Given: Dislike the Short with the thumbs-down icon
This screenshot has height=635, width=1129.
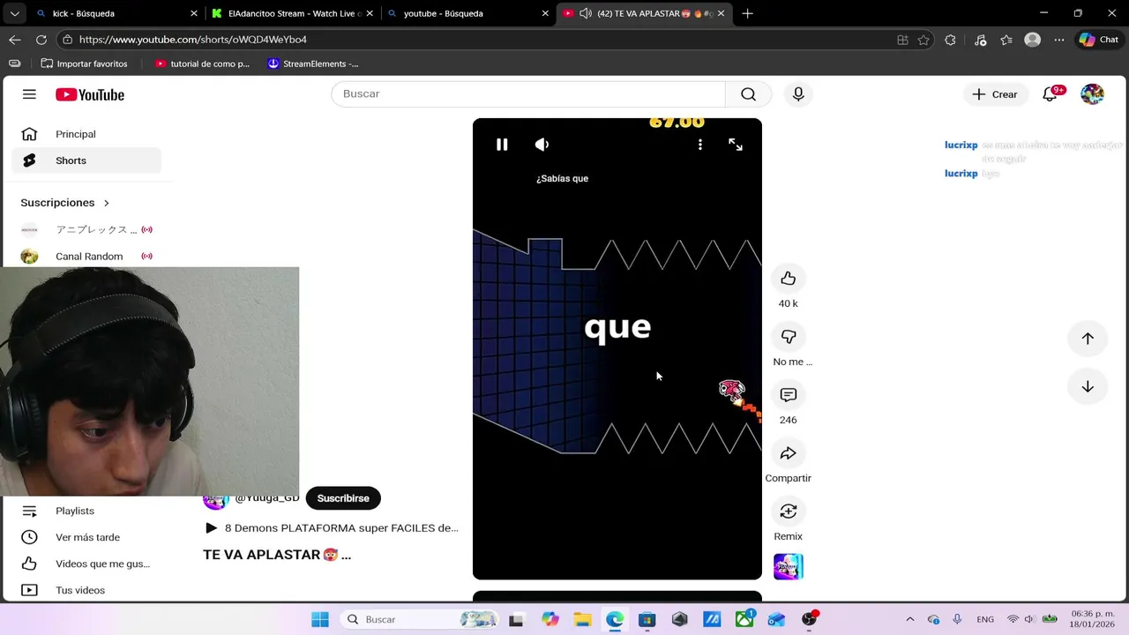Looking at the screenshot, I should pyautogui.click(x=789, y=337).
